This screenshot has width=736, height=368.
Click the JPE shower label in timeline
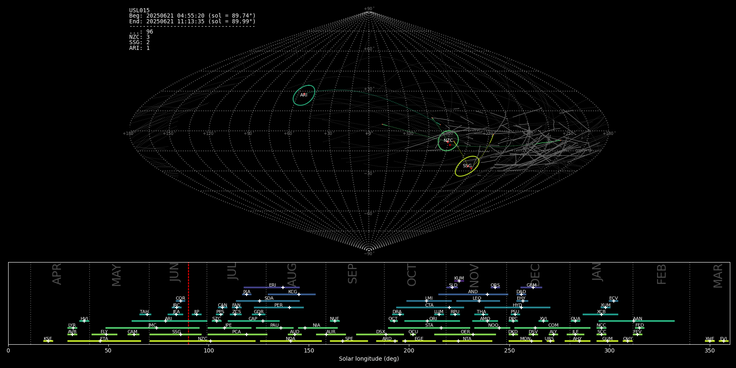click(229, 325)
